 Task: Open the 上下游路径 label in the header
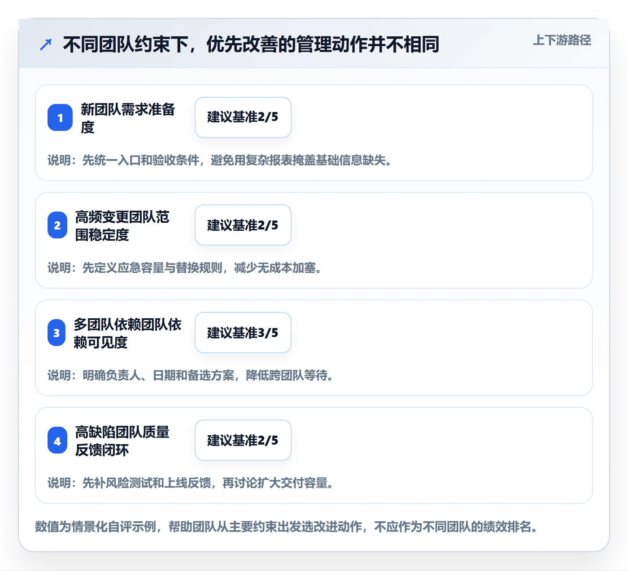click(x=562, y=40)
